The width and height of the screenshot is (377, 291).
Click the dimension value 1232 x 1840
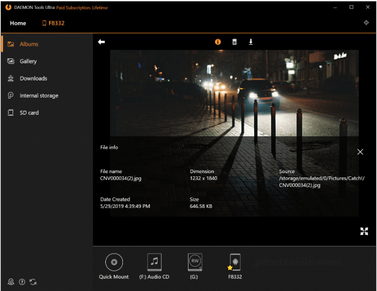point(203,178)
